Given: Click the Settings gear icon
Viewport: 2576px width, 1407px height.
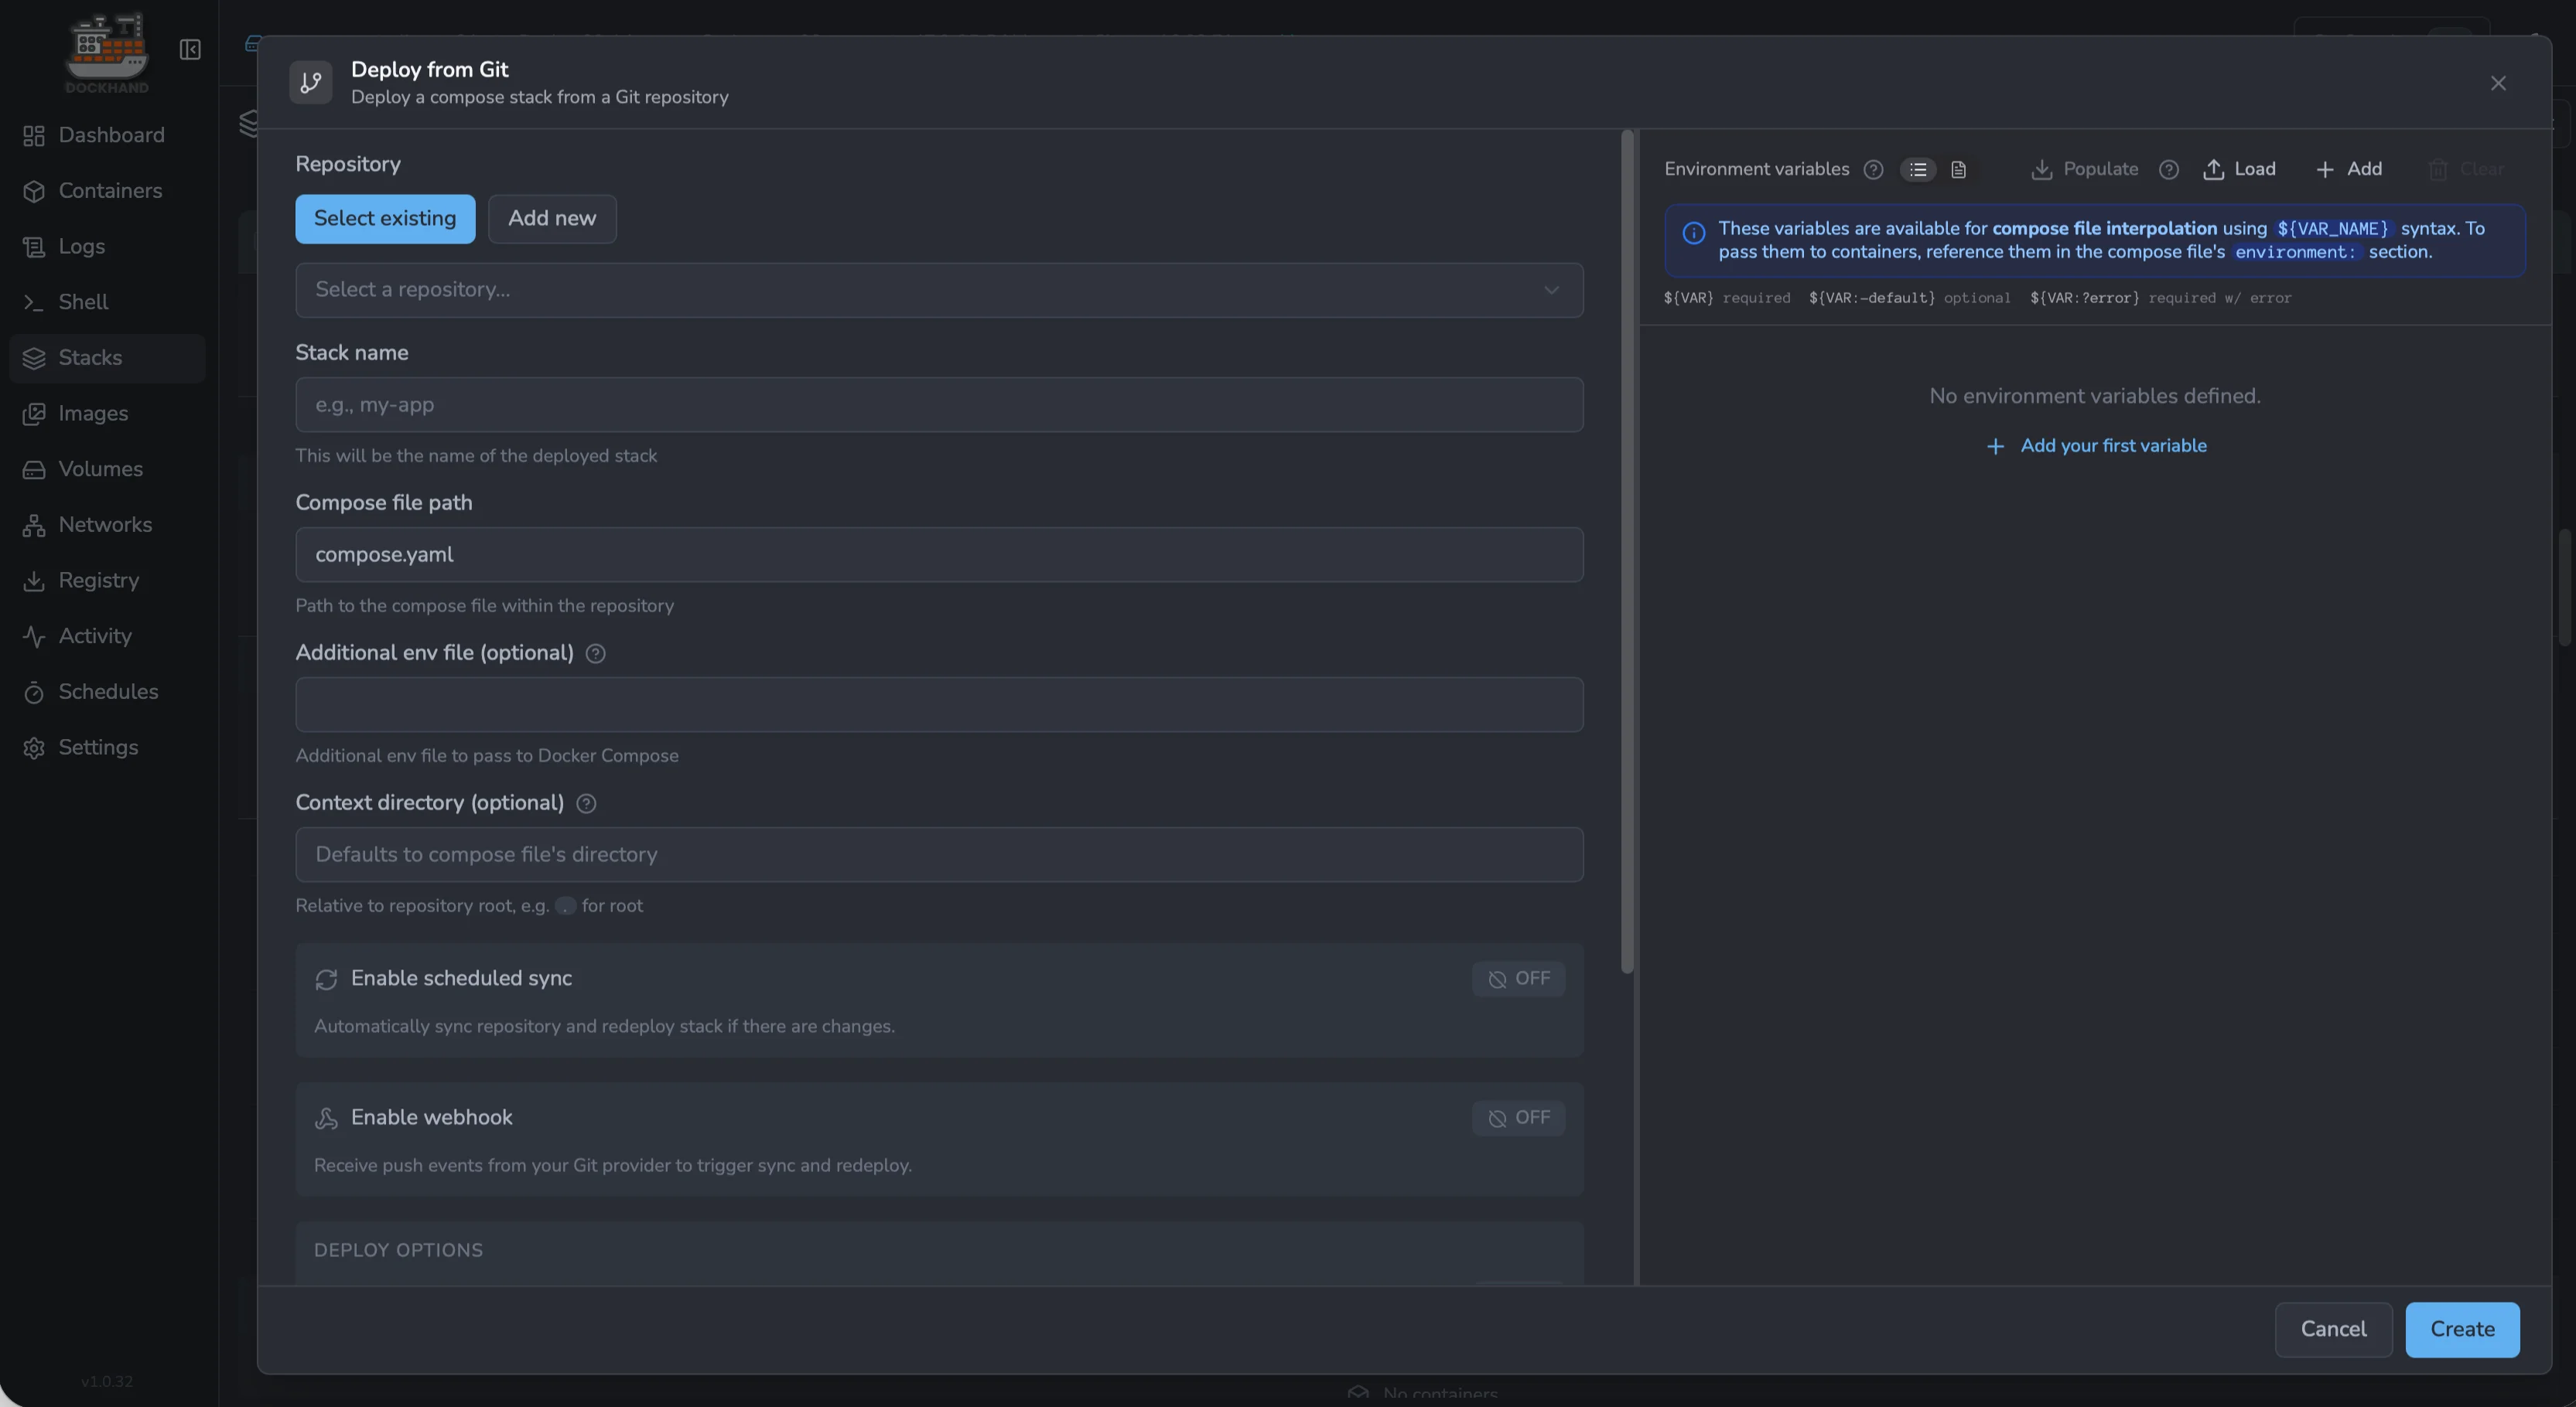Looking at the screenshot, I should click(34, 748).
